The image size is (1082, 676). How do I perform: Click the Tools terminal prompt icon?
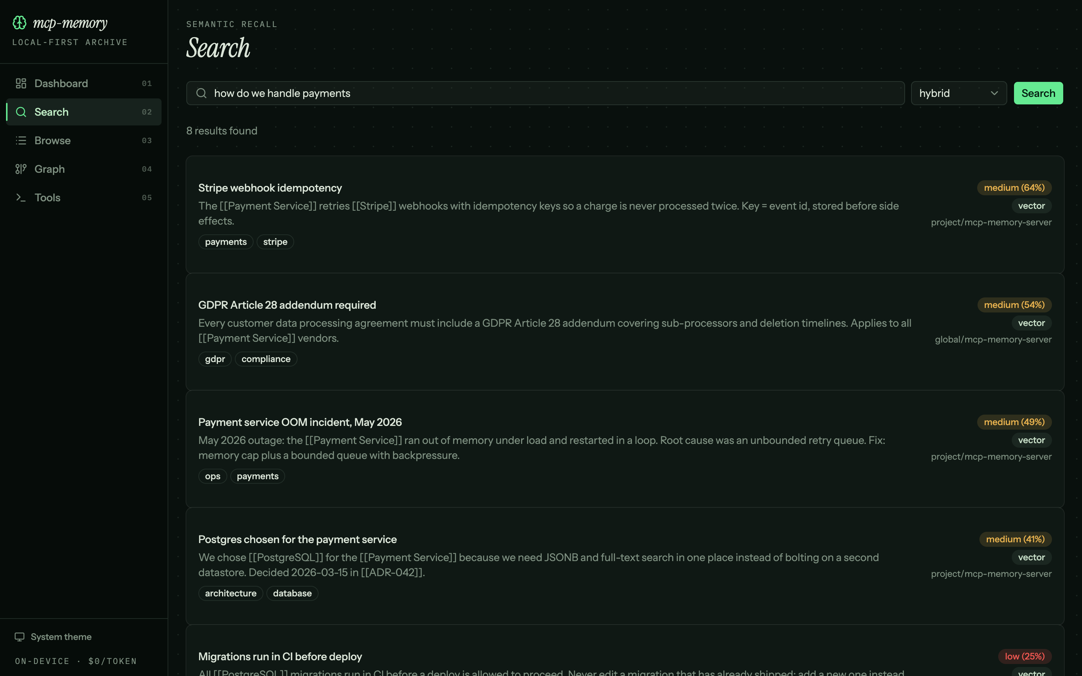pyautogui.click(x=21, y=198)
